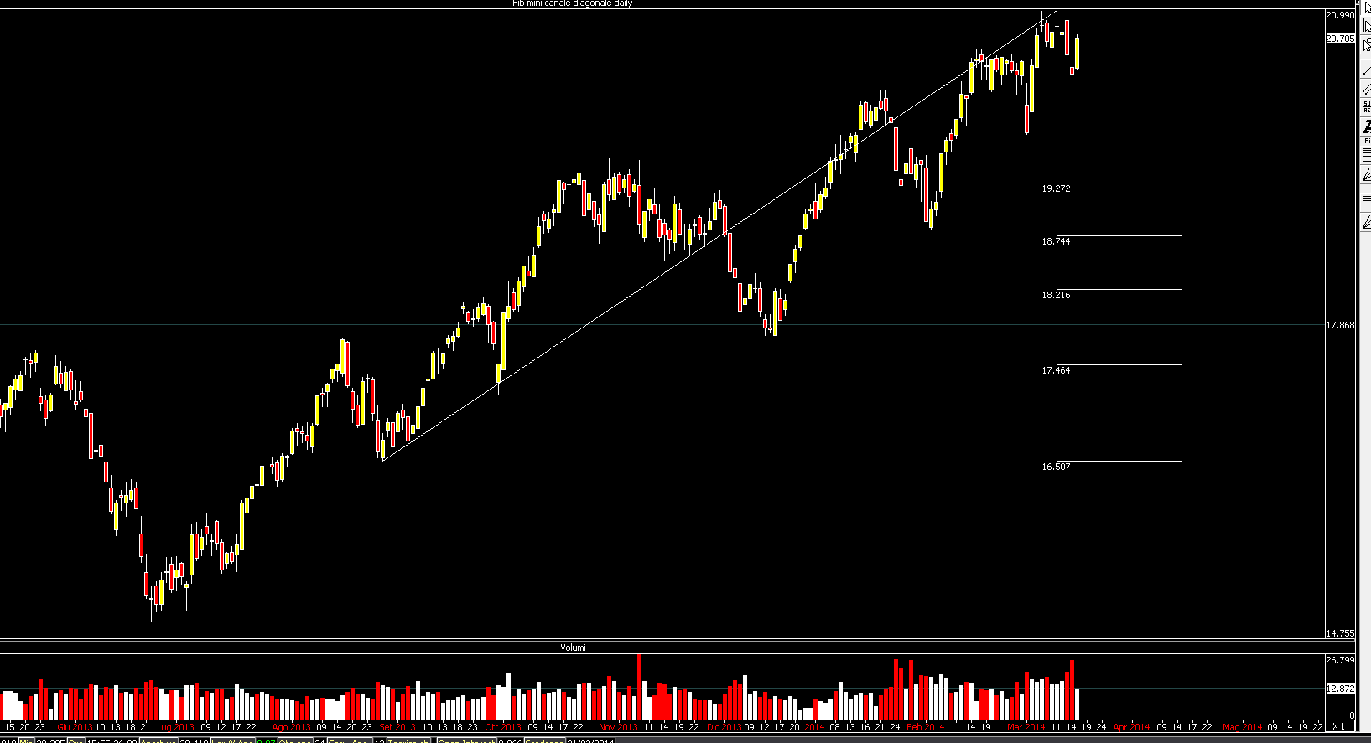The image size is (1371, 743).
Task: Click the highlighted 12.872 volume label
Action: [x=1340, y=689]
